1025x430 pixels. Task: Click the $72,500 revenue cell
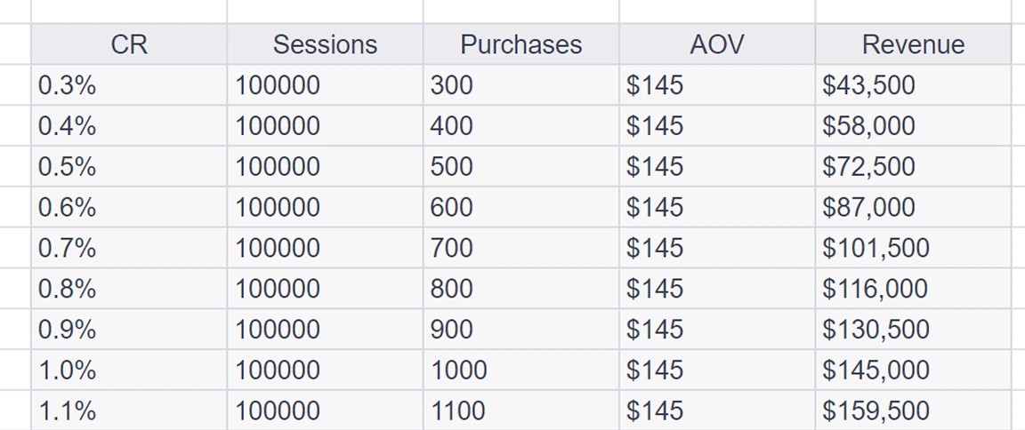pyautogui.click(x=913, y=167)
